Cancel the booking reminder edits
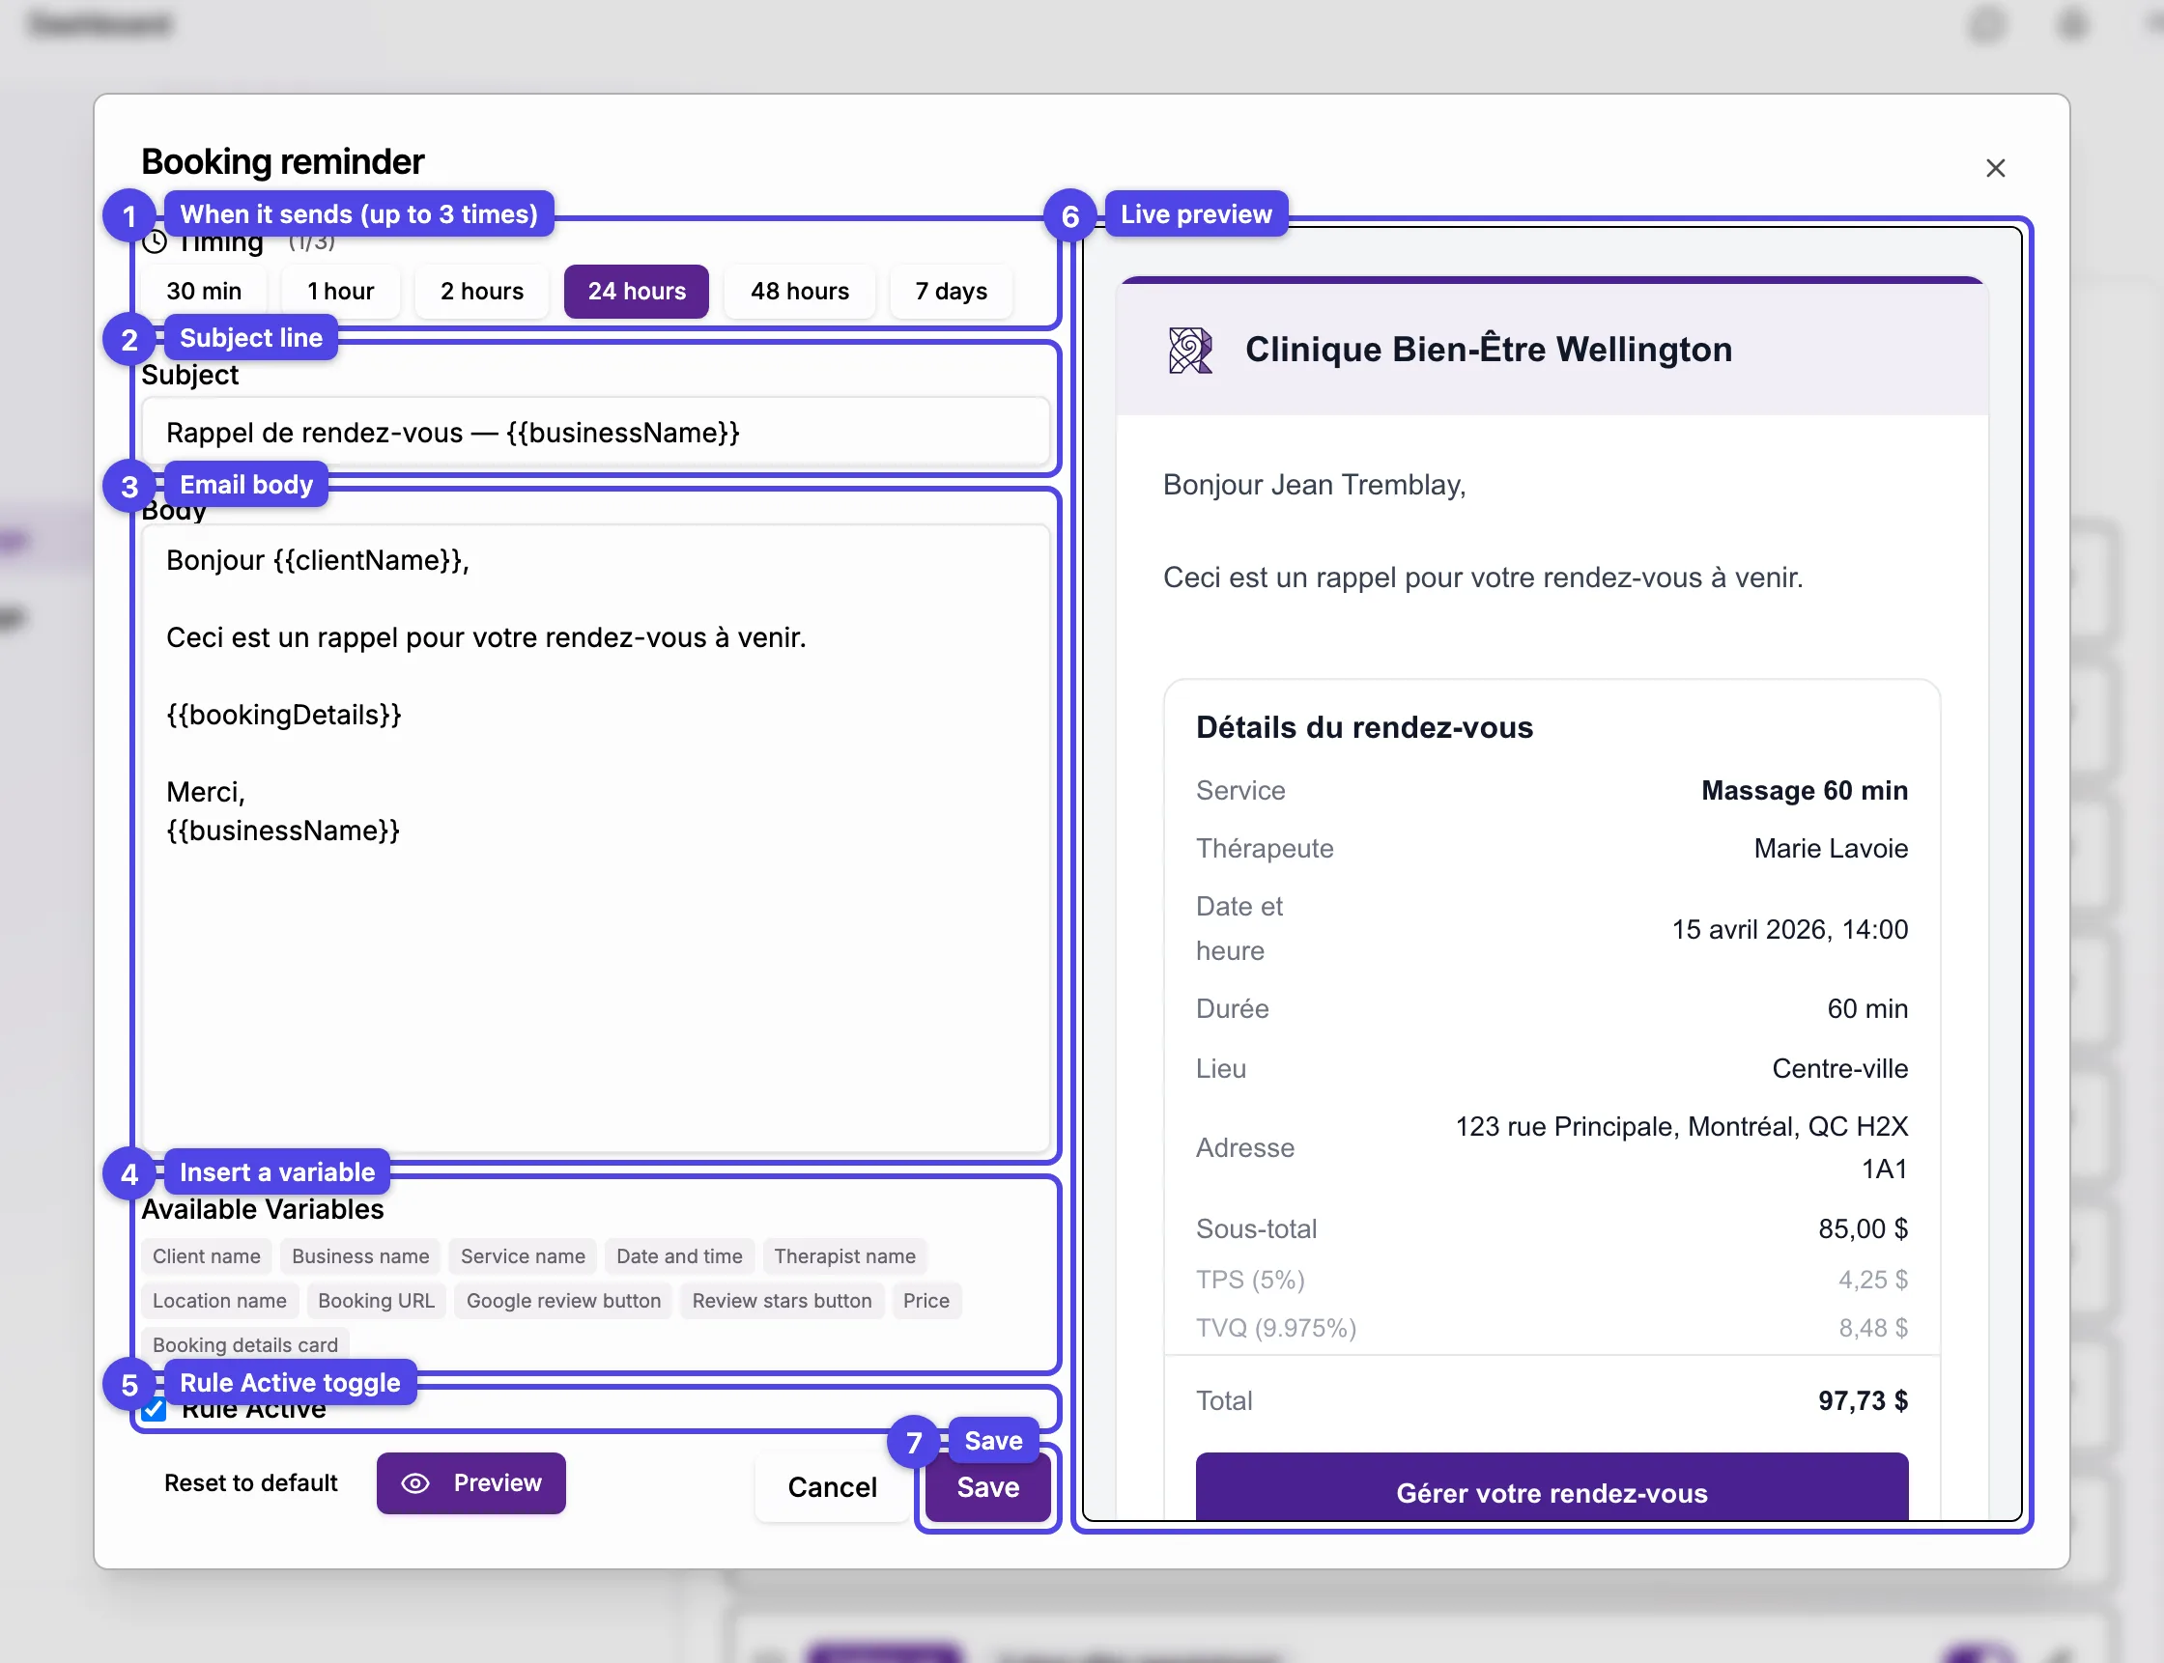The image size is (2164, 1663). 832,1487
